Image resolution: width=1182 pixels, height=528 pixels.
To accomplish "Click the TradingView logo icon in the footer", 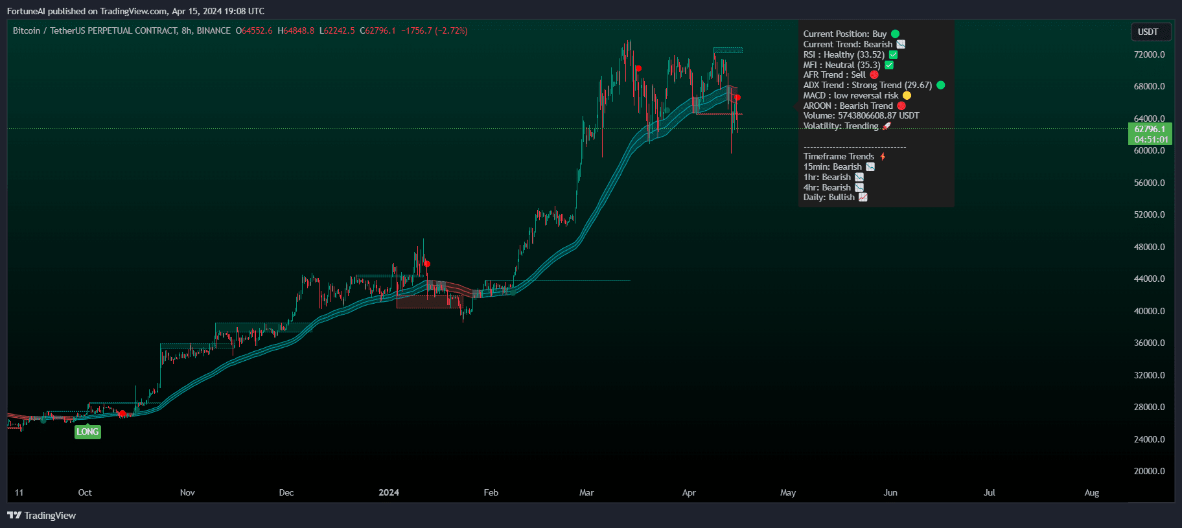I will (14, 515).
